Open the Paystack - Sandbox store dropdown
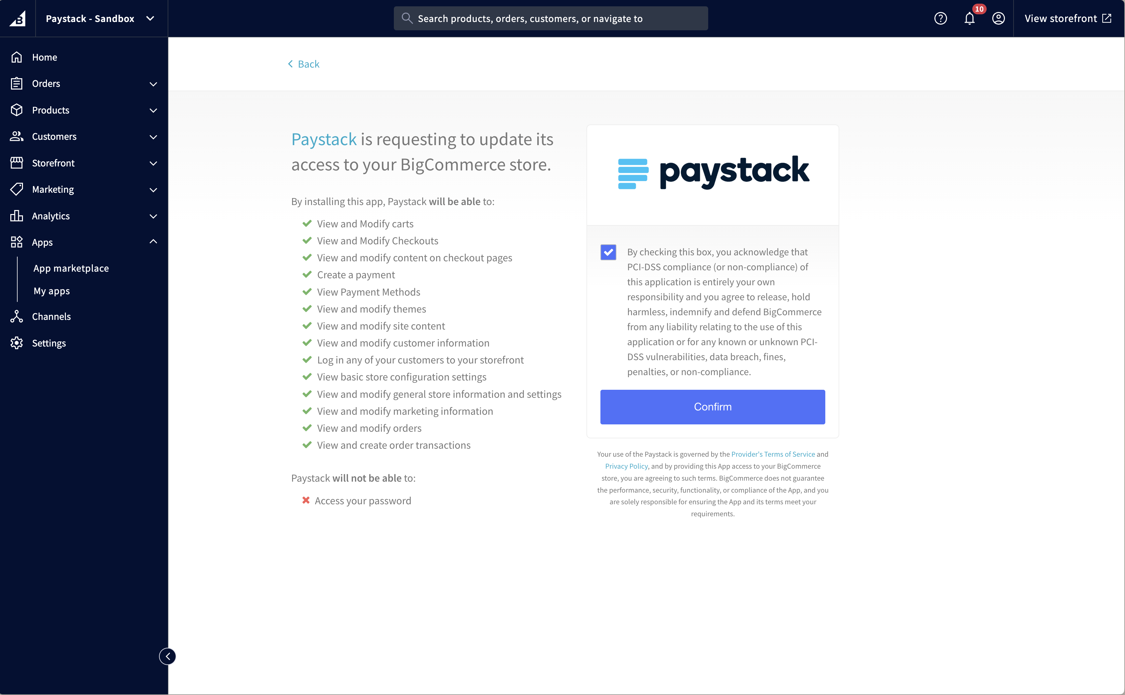 [100, 18]
